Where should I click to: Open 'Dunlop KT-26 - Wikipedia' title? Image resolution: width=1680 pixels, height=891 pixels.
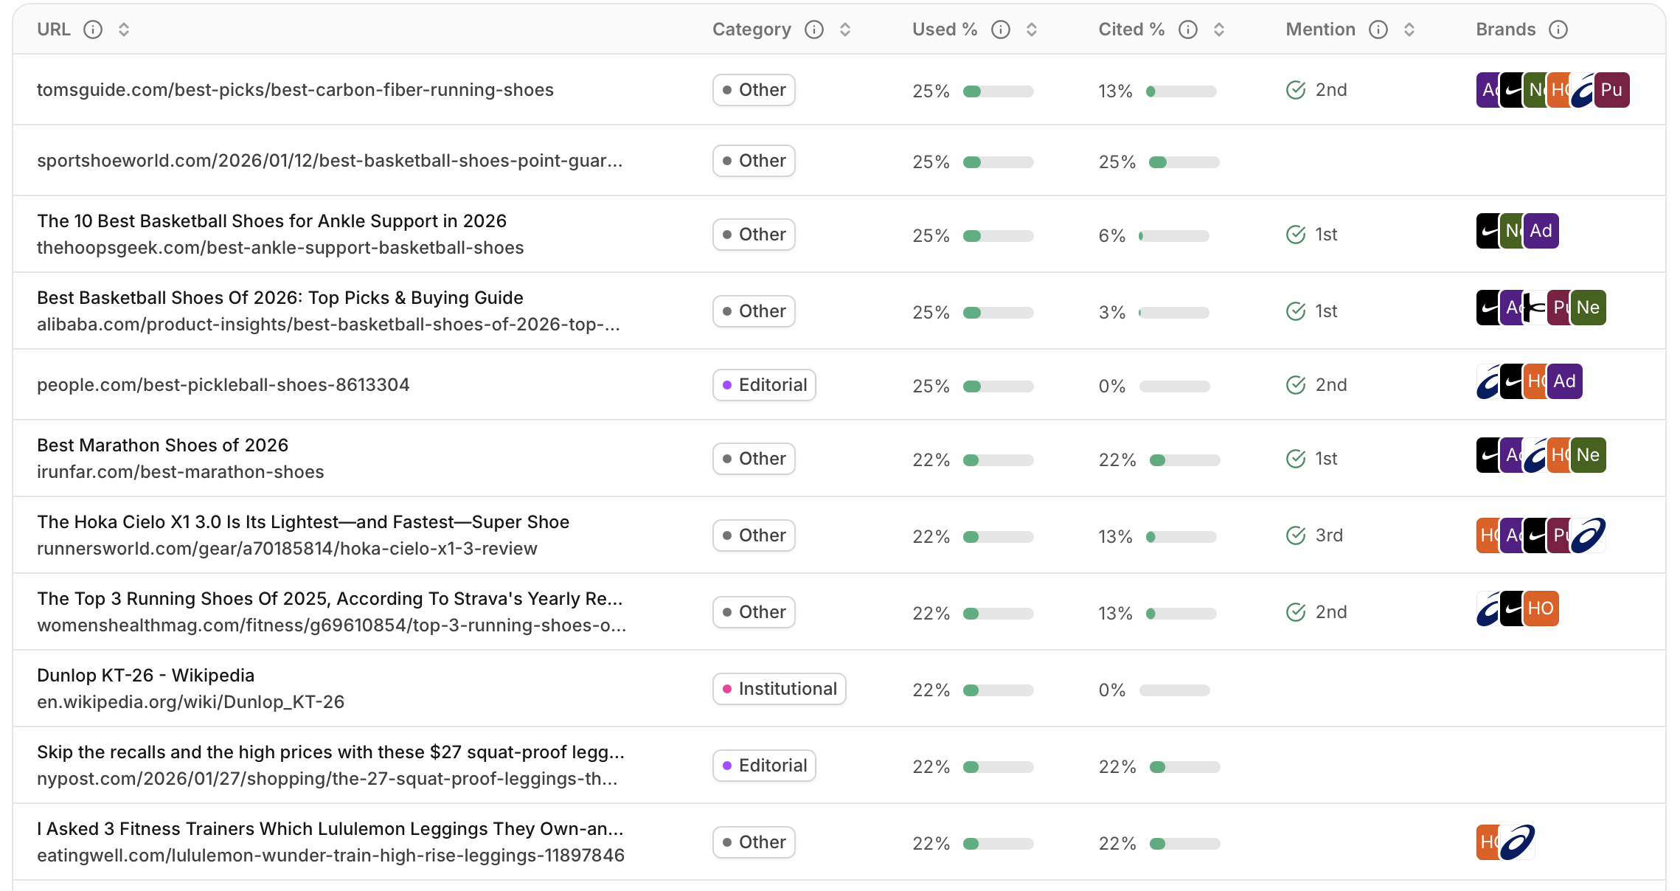145,676
